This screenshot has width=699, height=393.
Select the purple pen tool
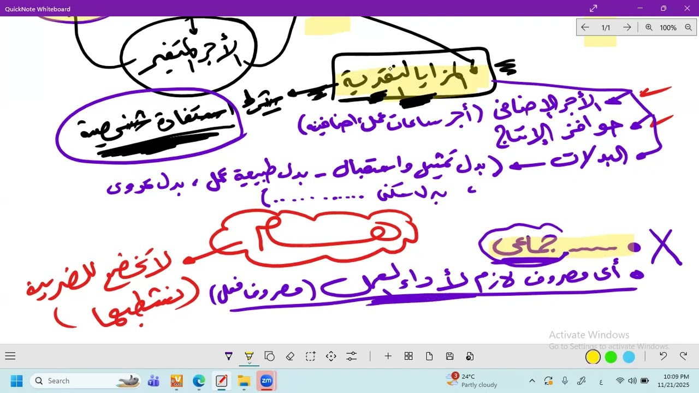[x=229, y=356]
